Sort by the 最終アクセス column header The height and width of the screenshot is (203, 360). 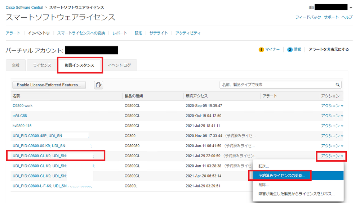[197, 96]
